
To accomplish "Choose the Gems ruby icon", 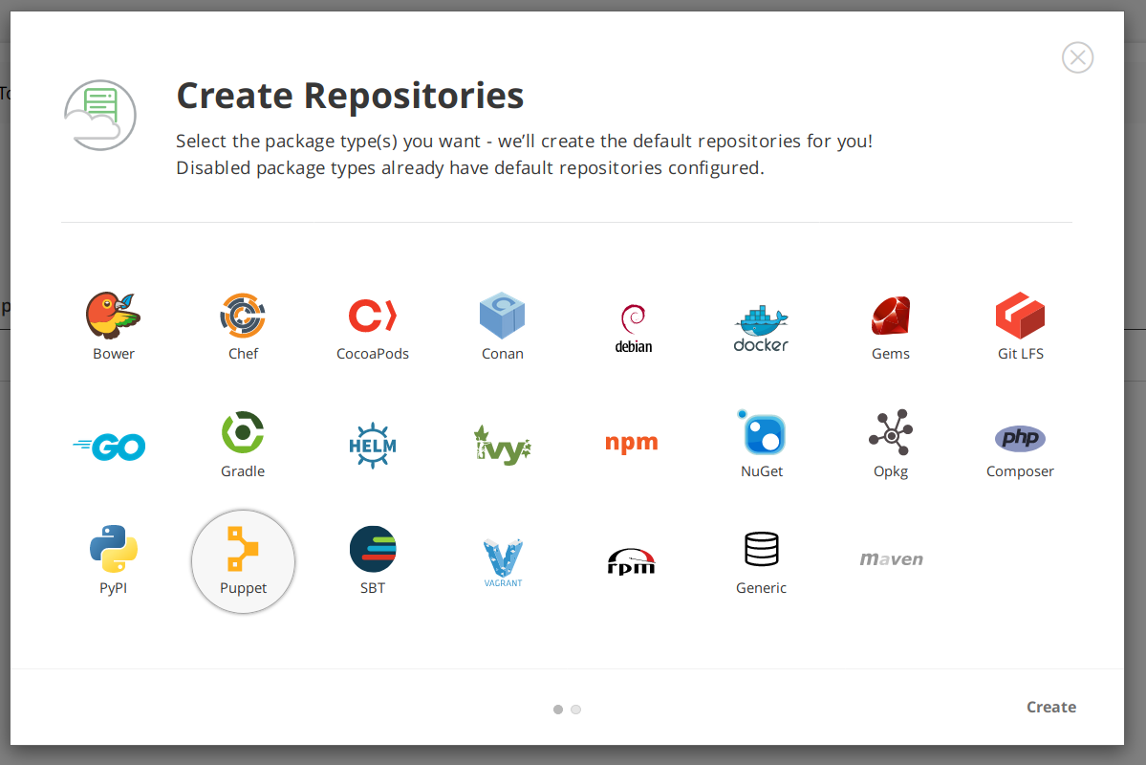I will 890,327.
